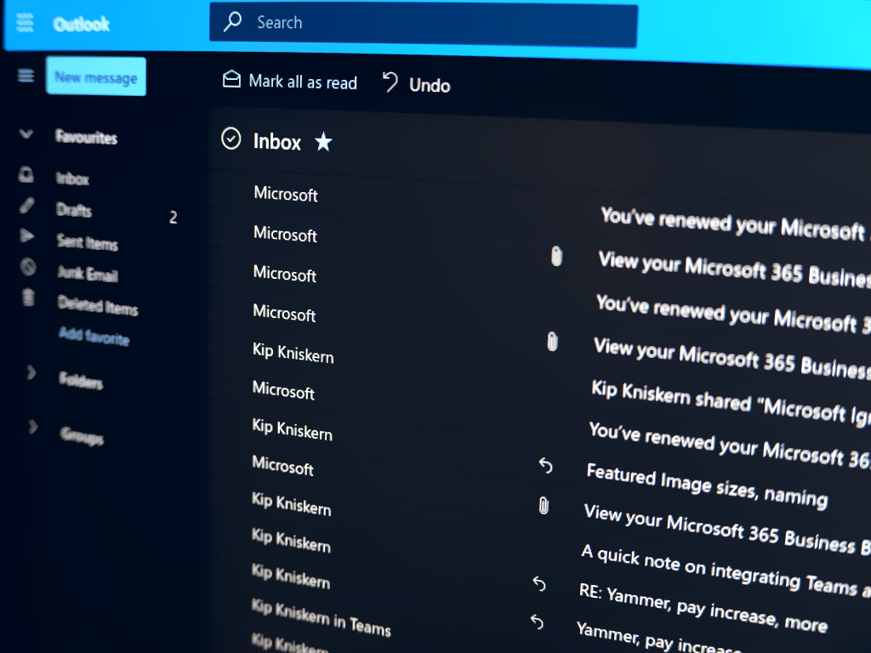The width and height of the screenshot is (871, 653).
Task: Click the search magnifier icon
Action: click(x=232, y=22)
